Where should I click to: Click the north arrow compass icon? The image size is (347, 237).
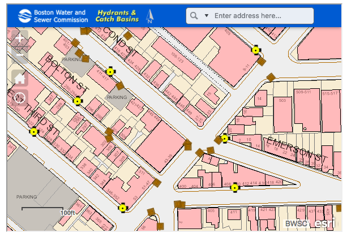click(149, 16)
